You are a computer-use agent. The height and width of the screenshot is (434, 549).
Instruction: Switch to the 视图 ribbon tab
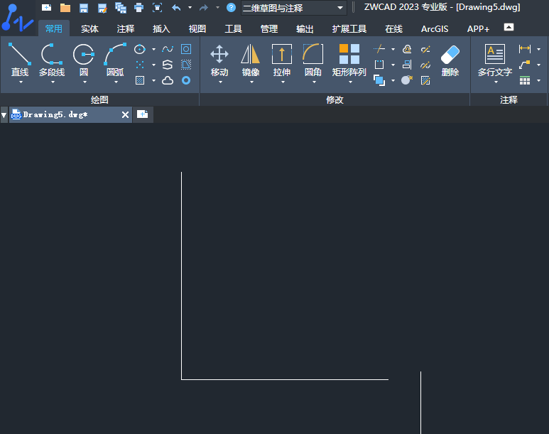click(197, 28)
